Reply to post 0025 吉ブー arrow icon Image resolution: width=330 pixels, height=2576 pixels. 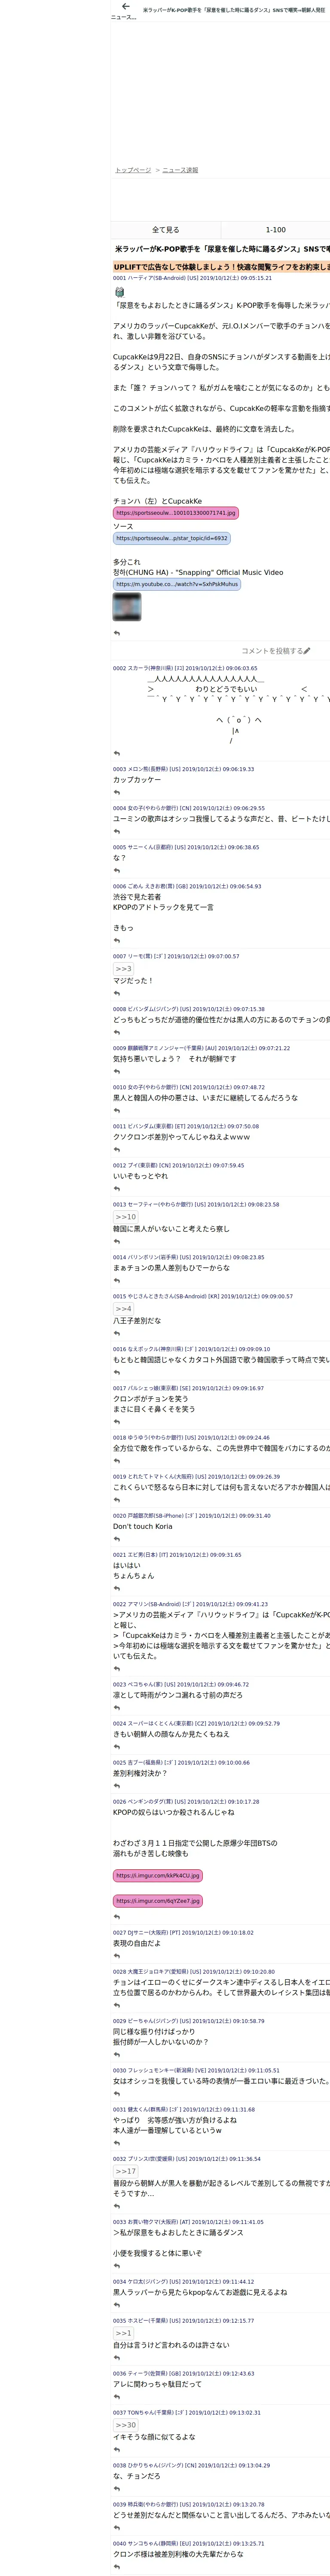pos(117,1786)
